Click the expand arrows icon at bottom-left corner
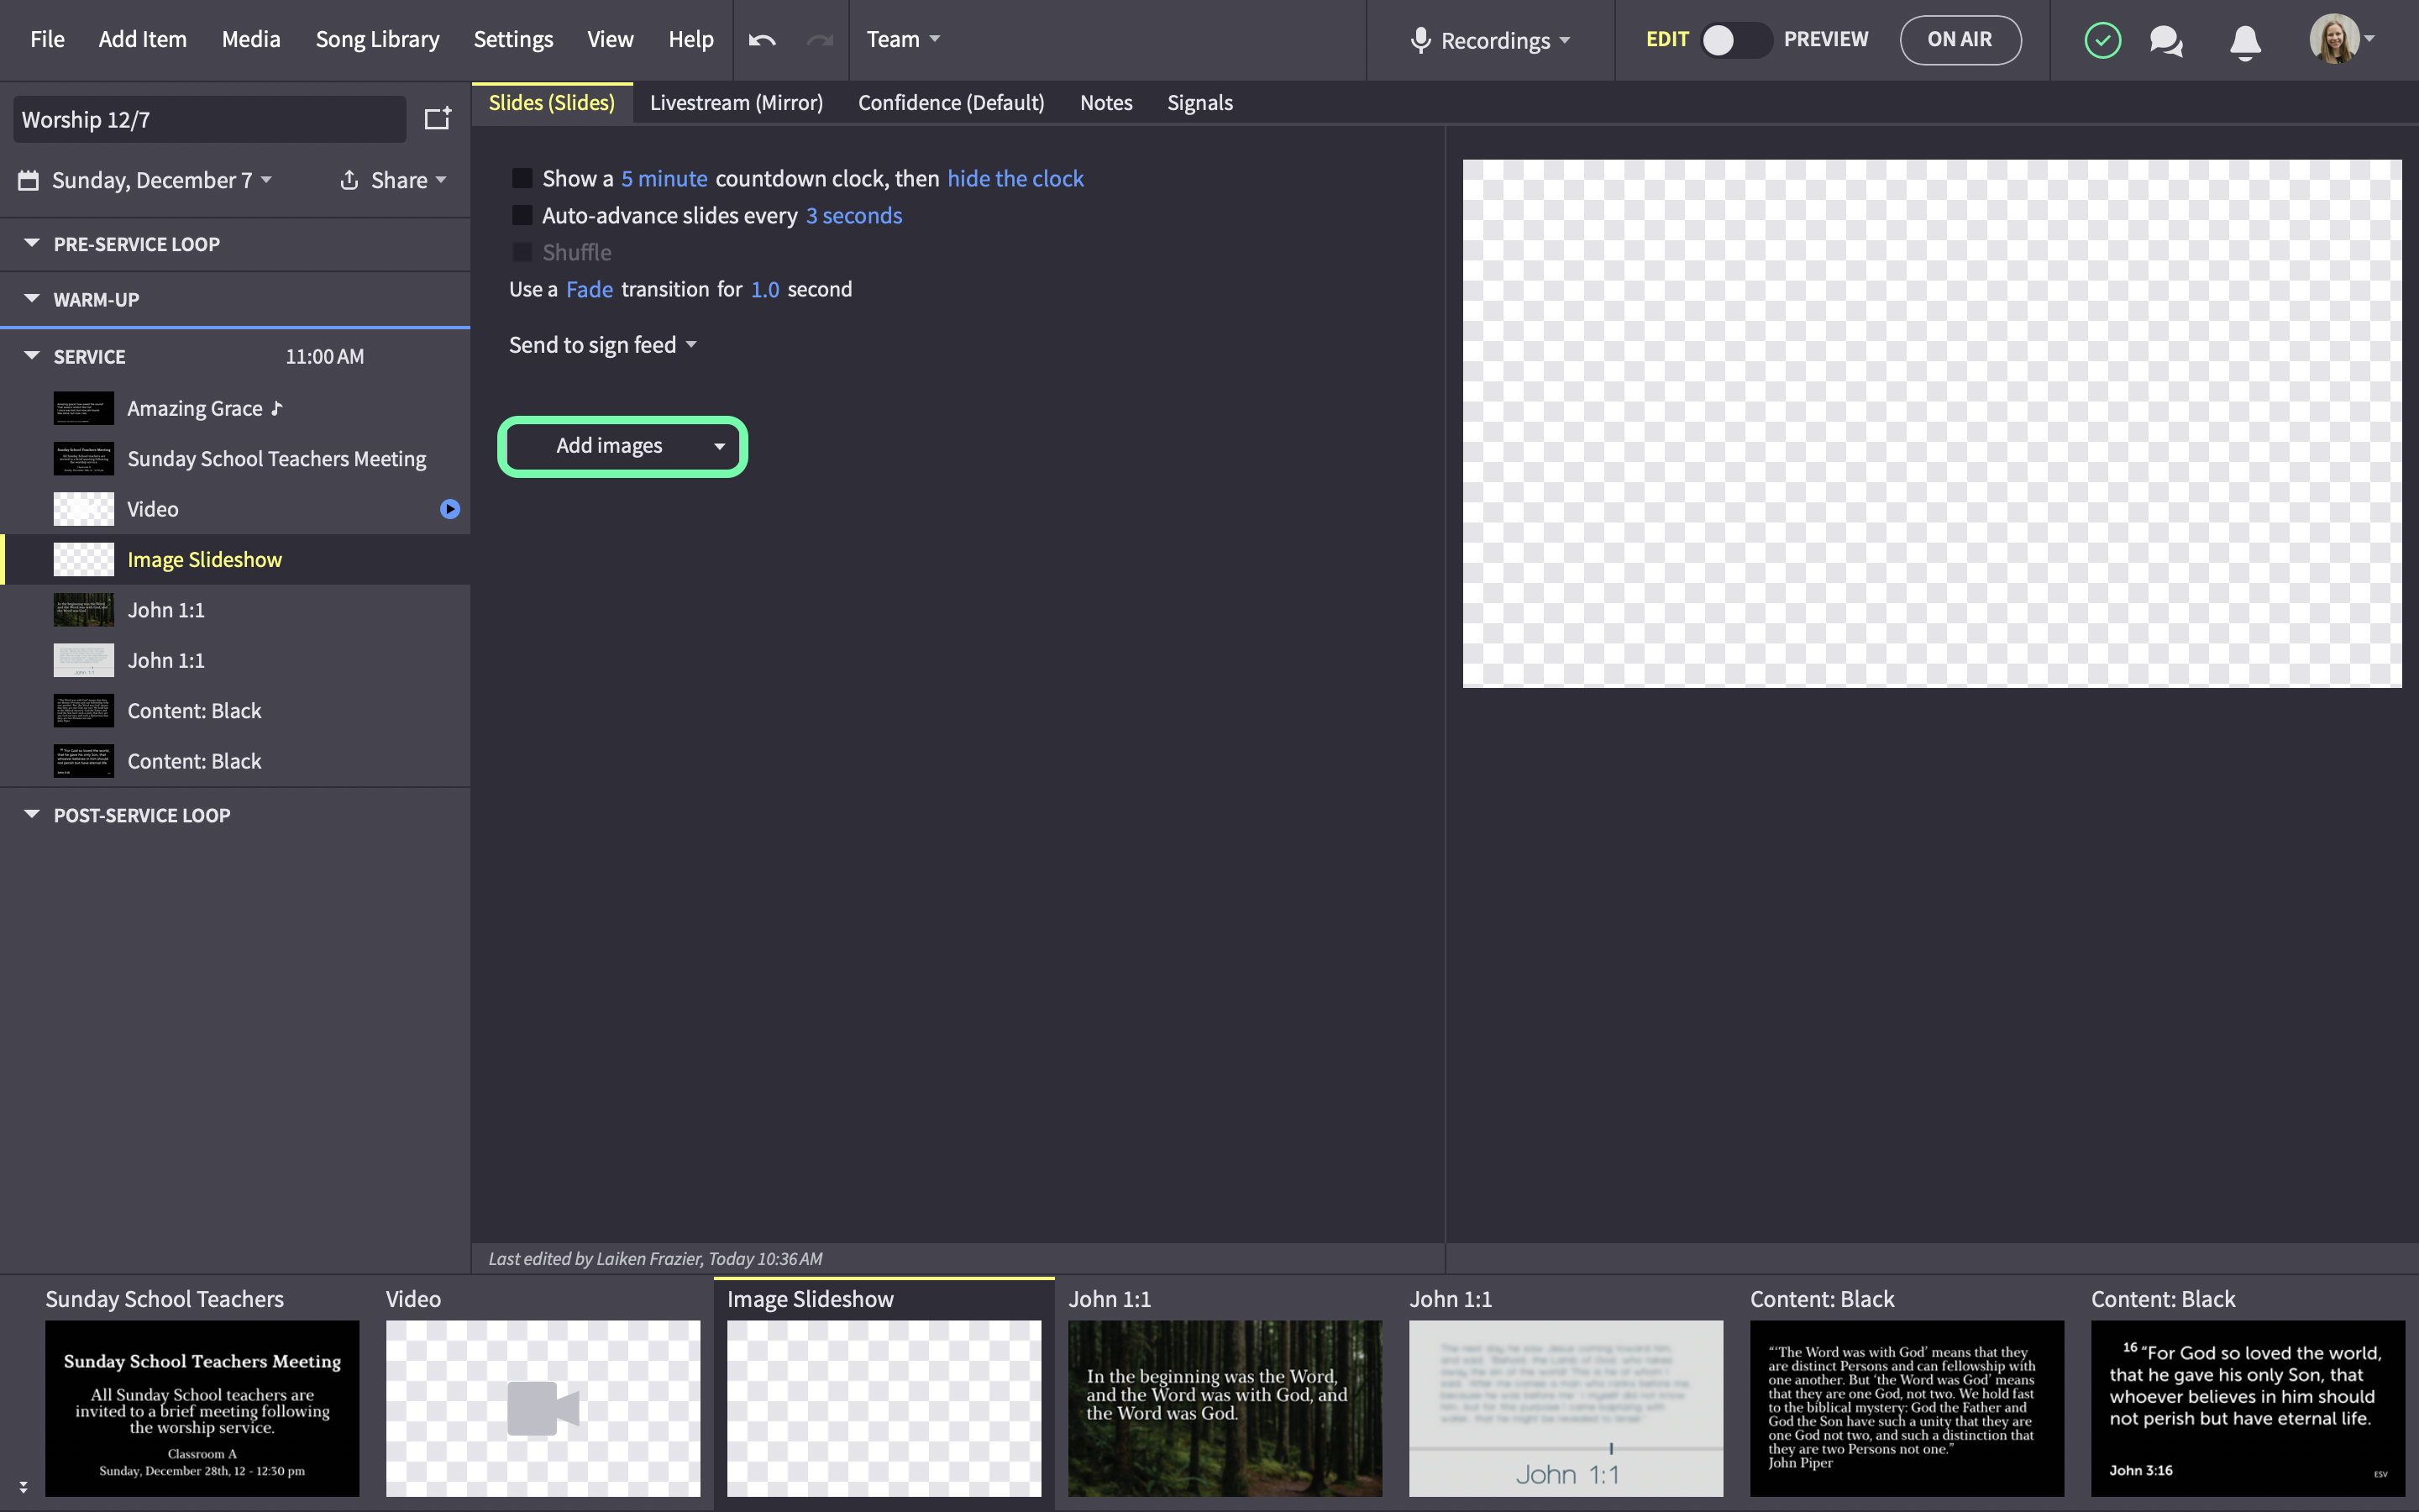Screen dimensions: 2419x1512 tap(23, 1487)
